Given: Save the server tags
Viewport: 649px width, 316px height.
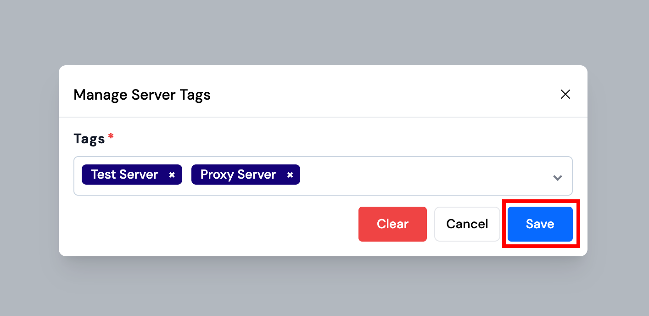Looking at the screenshot, I should point(540,224).
